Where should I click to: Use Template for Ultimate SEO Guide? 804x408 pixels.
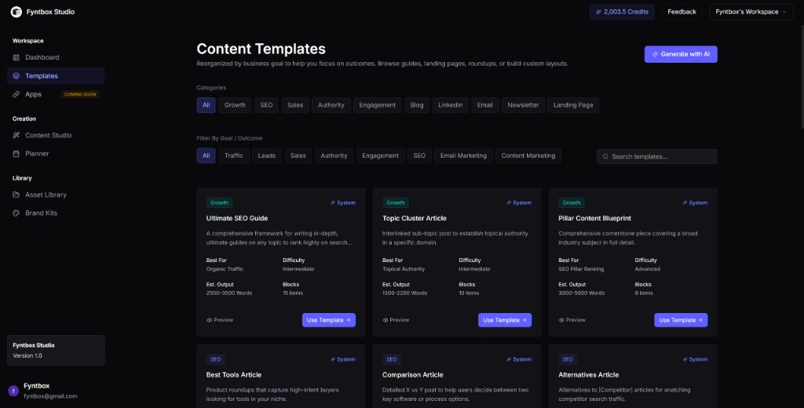(329, 320)
